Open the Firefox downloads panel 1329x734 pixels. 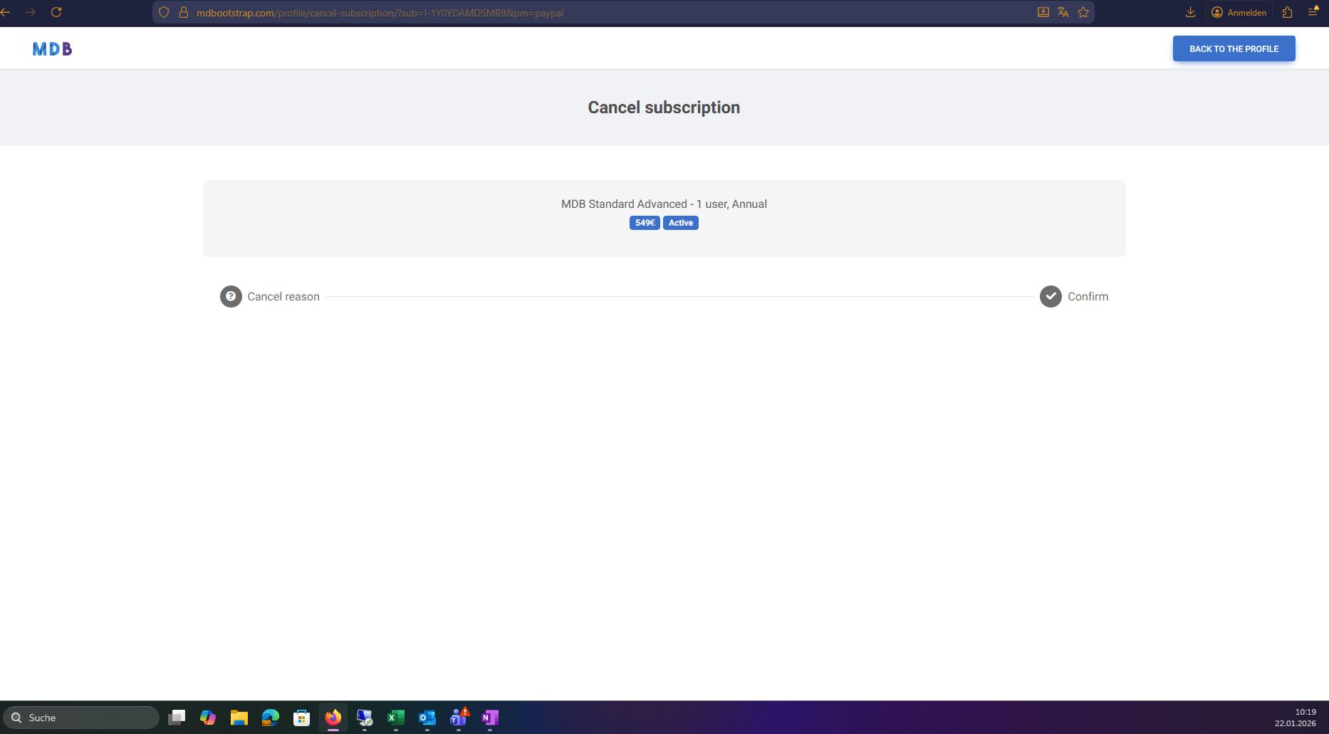tap(1190, 12)
